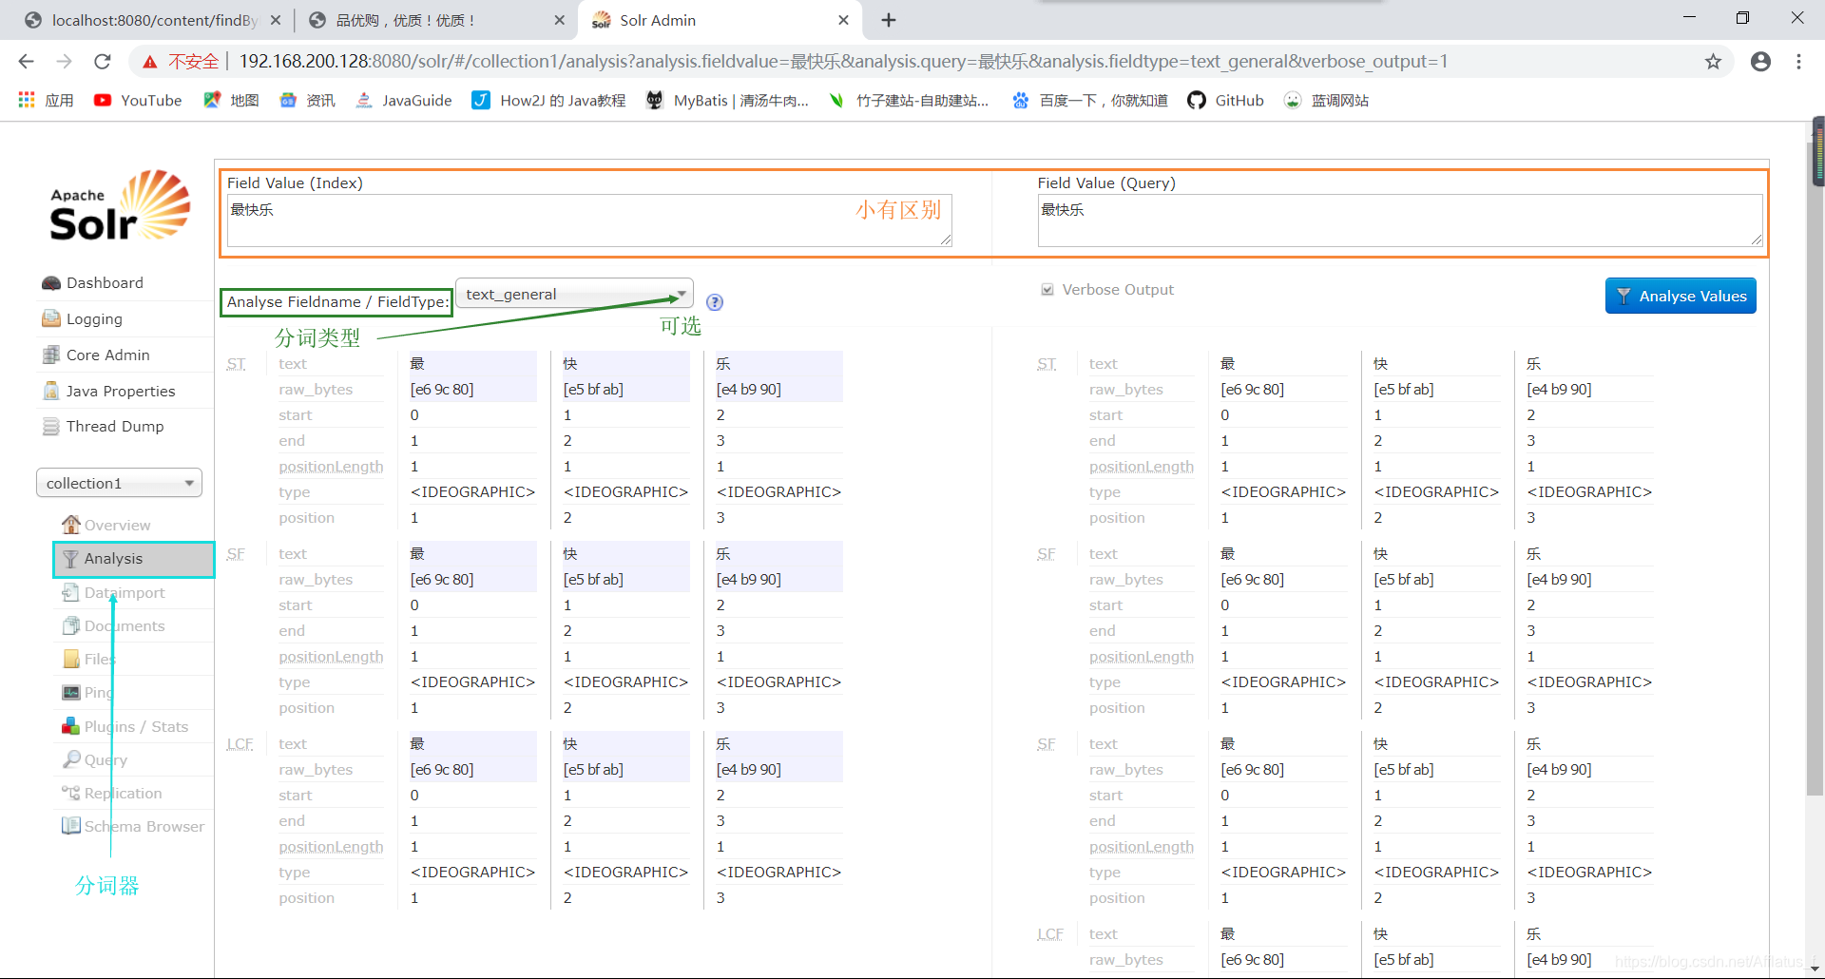Click the browser address bar URL

point(843,62)
